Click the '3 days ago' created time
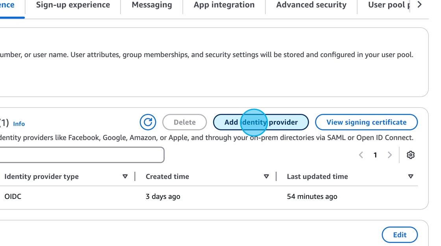This screenshot has width=441, height=246. tap(163, 196)
